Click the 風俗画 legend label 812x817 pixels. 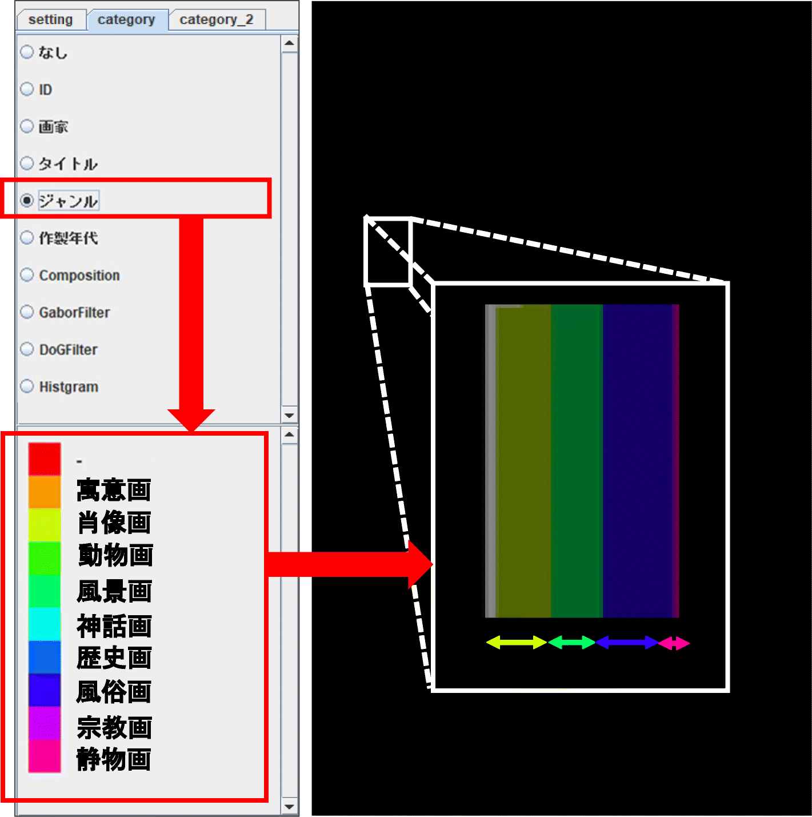click(x=114, y=692)
